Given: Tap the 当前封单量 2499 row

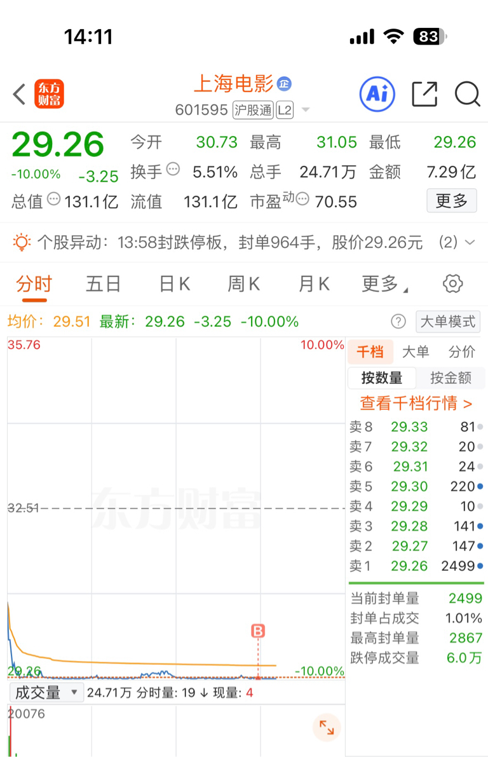Looking at the screenshot, I should (x=416, y=599).
